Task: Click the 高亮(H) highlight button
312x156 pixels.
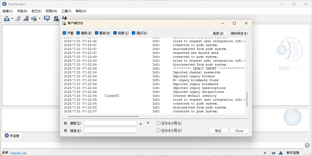Action: (x=218, y=33)
